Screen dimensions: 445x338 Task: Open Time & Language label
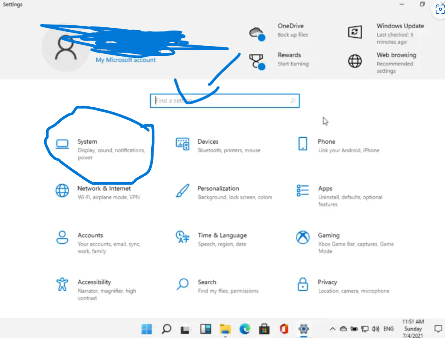point(222,235)
